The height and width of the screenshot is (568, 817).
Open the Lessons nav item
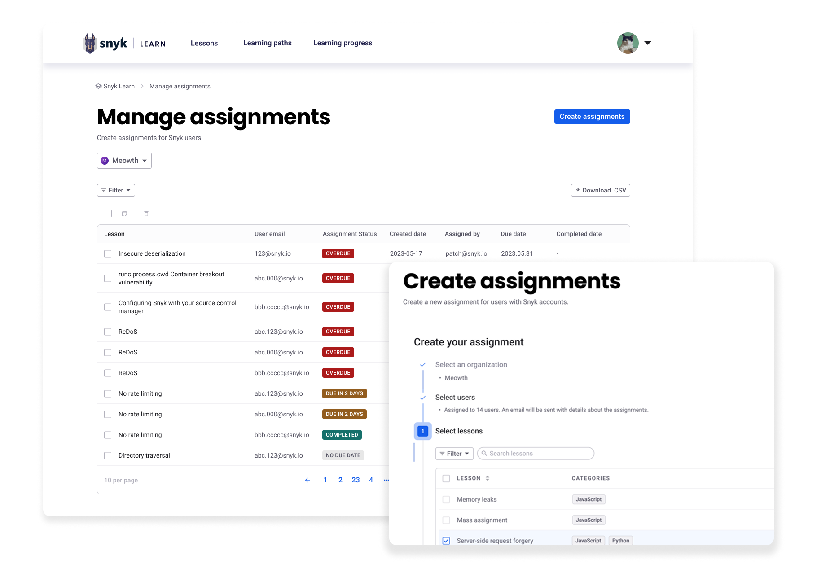pyautogui.click(x=204, y=43)
